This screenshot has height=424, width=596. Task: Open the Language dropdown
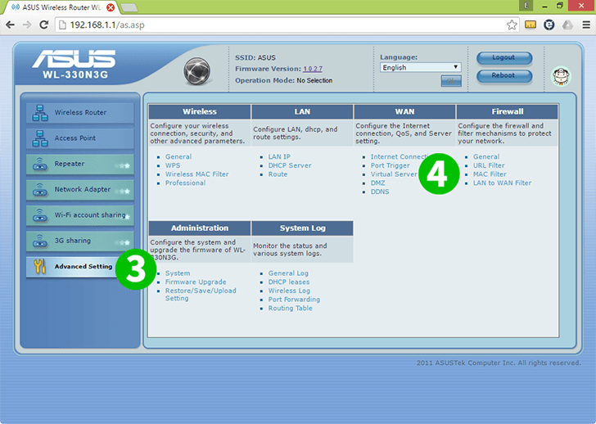tap(421, 68)
